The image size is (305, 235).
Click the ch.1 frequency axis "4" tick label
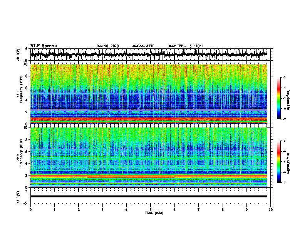(27, 100)
